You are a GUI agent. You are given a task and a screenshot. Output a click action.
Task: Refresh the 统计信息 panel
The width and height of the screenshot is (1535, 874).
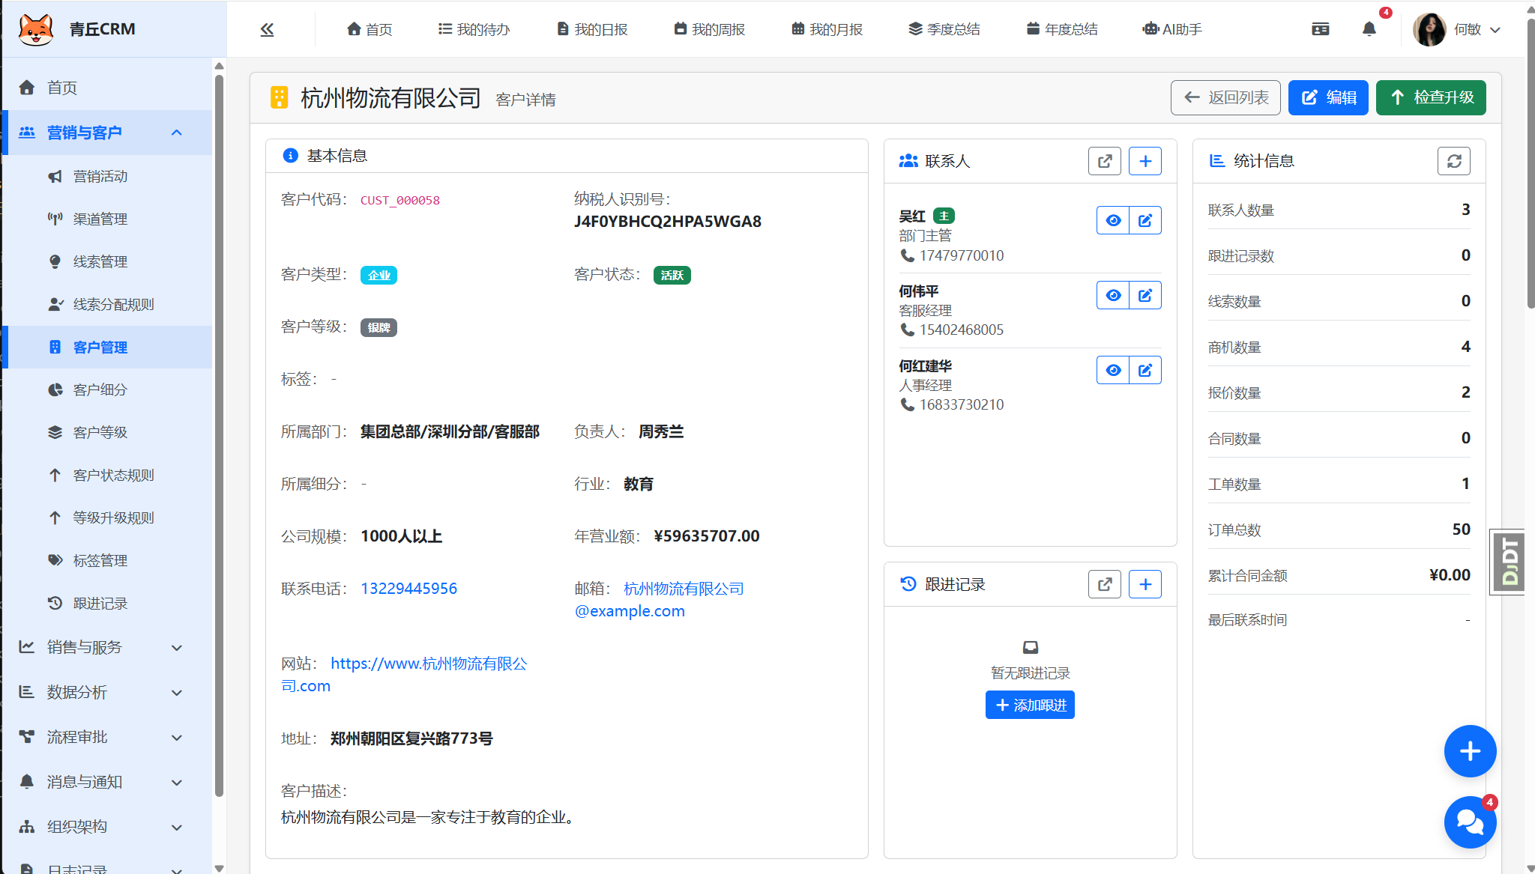1454,160
